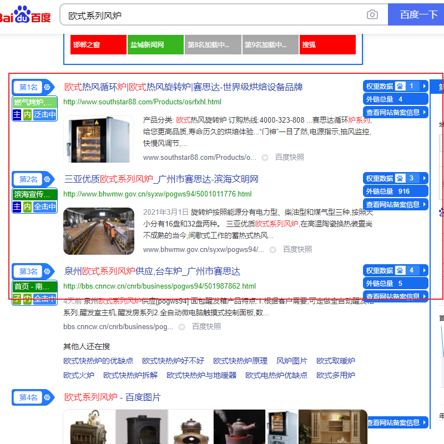Click the gray 第8名加载中 block

click(213, 44)
